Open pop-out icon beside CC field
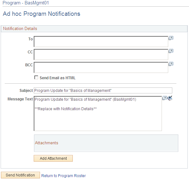The width and height of the screenshot is (189, 179). [171, 51]
